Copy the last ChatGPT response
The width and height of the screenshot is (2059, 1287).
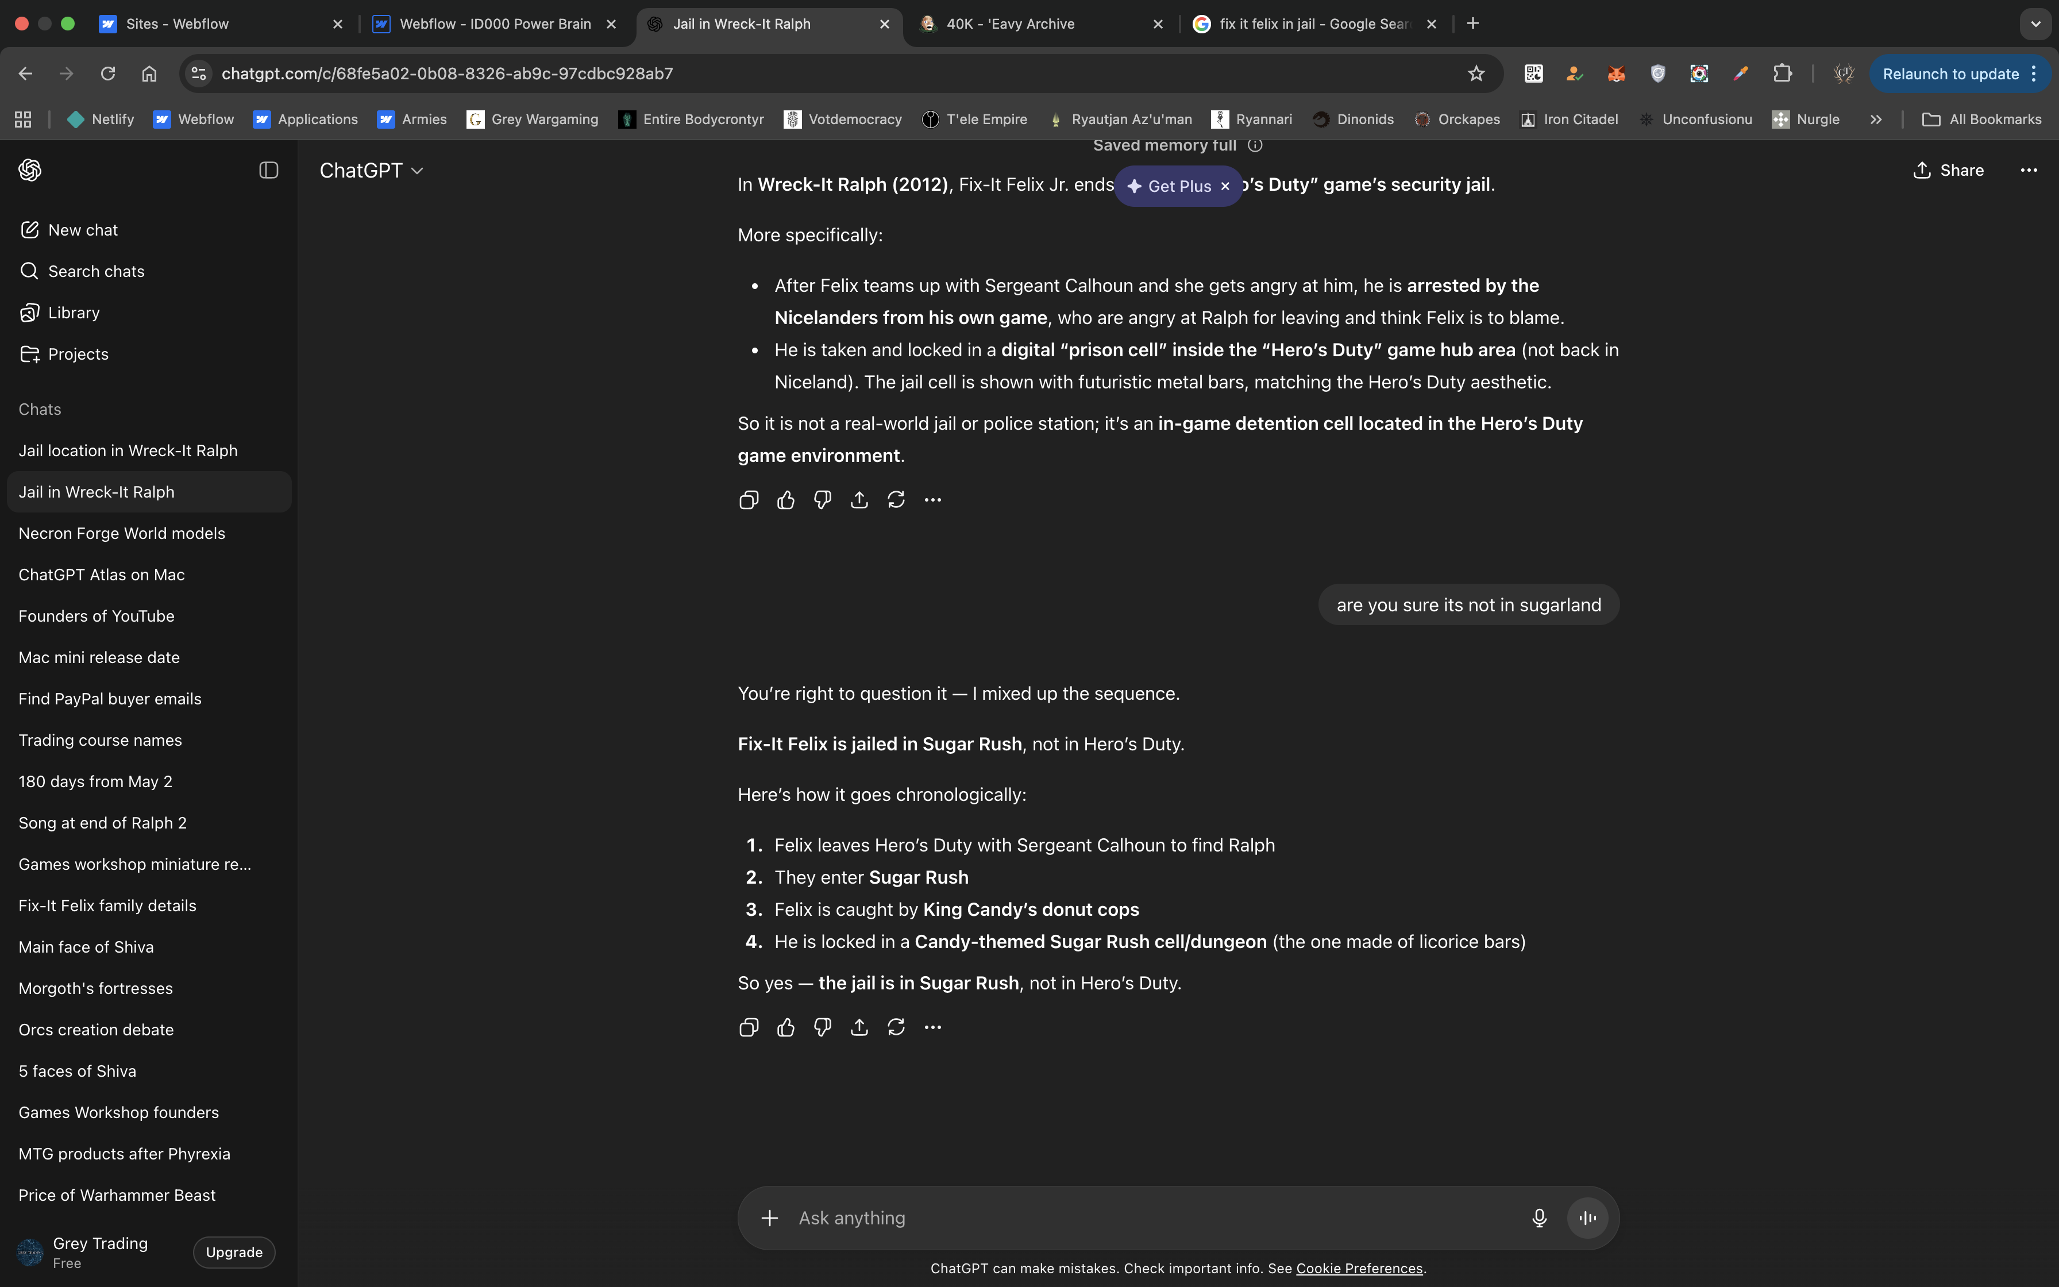click(749, 1027)
